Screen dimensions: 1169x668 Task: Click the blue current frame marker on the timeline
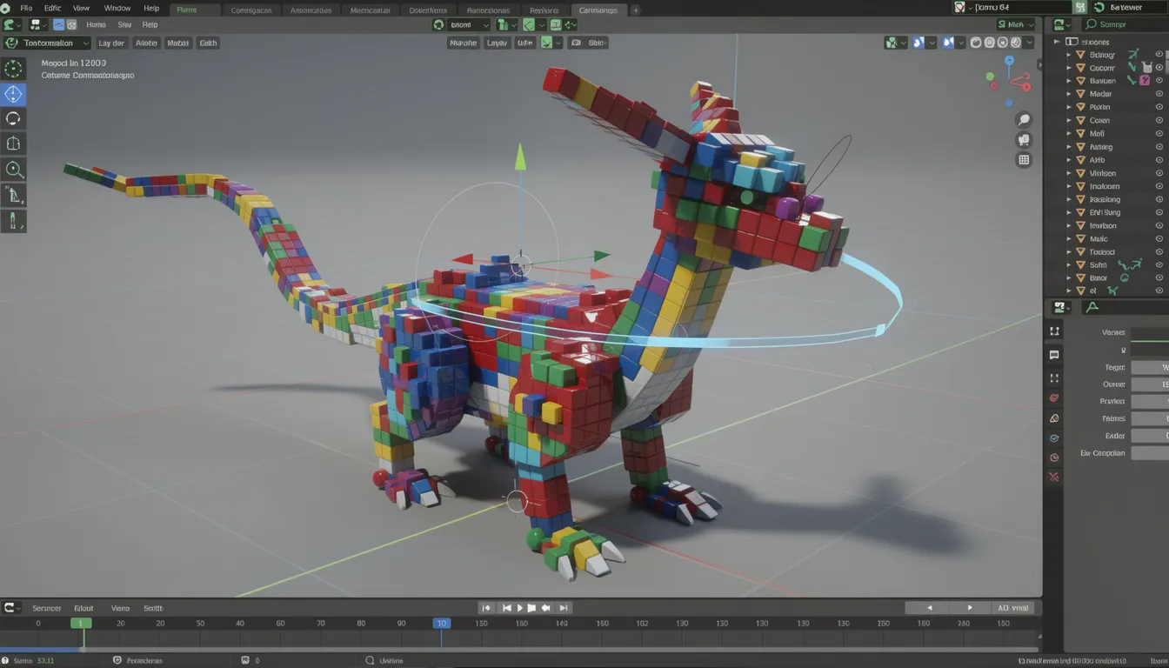[x=442, y=623]
